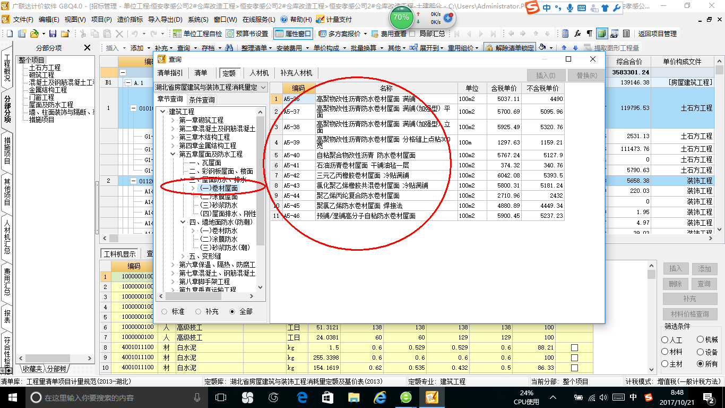The height and width of the screenshot is (408, 725).
Task: Select the 全部 radio button
Action: pos(232,311)
